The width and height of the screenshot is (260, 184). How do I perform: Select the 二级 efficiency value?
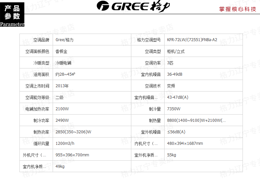click(60, 97)
